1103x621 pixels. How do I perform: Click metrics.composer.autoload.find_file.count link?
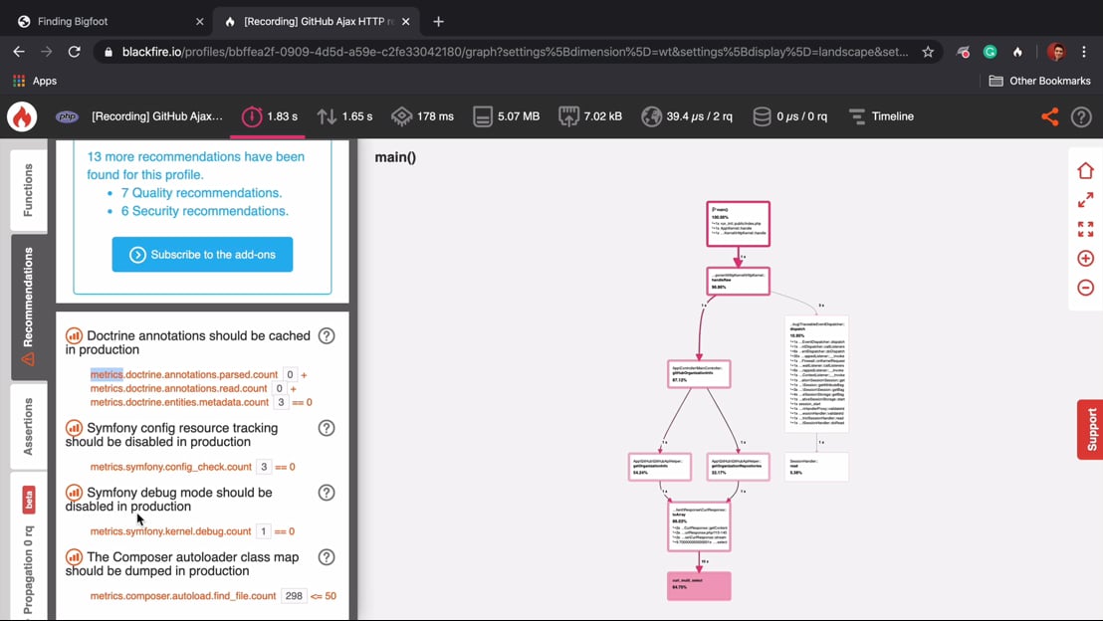coord(183,596)
